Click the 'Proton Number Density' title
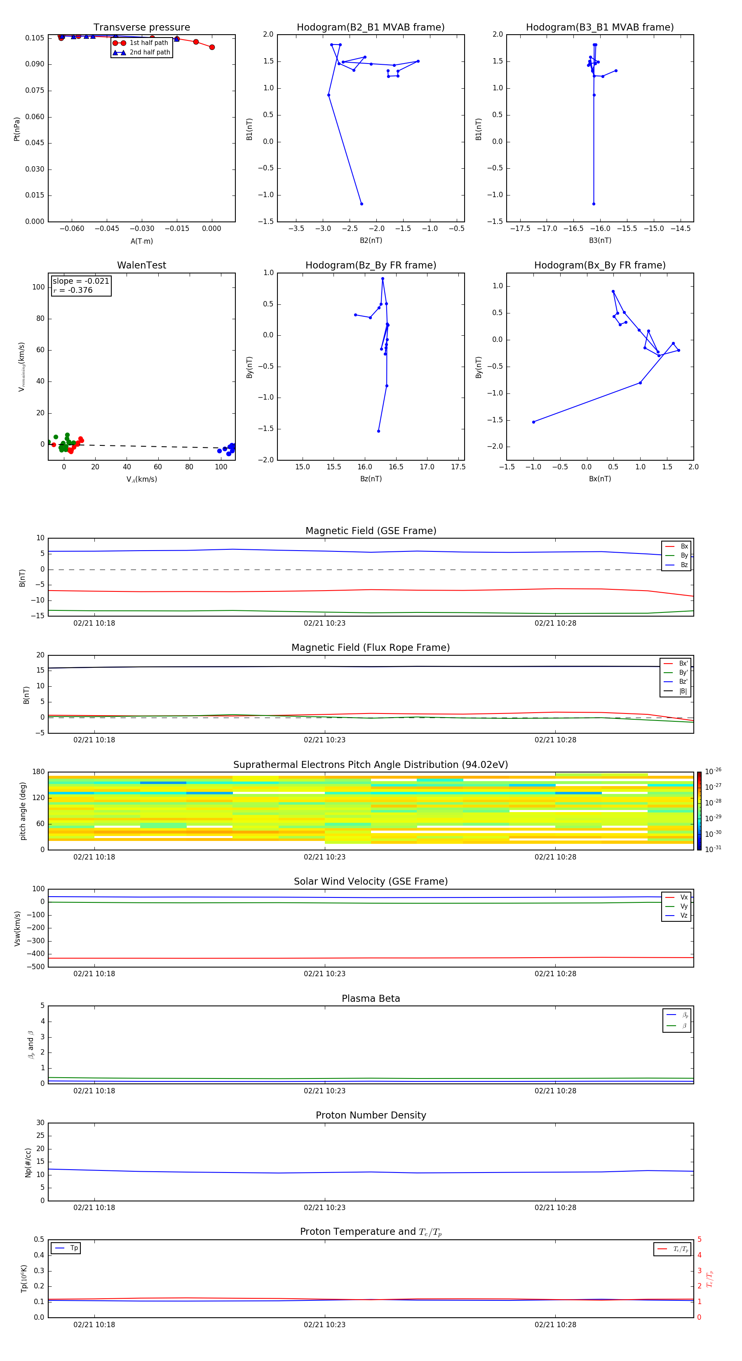The image size is (742, 1361). [371, 1115]
